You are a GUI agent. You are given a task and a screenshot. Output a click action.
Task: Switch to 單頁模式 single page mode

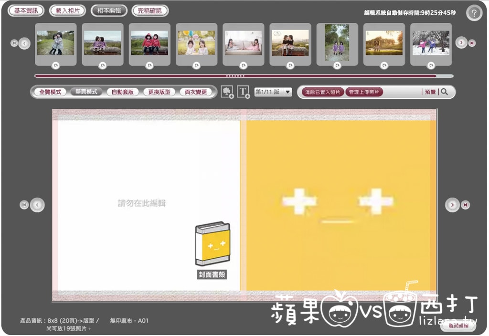point(86,92)
